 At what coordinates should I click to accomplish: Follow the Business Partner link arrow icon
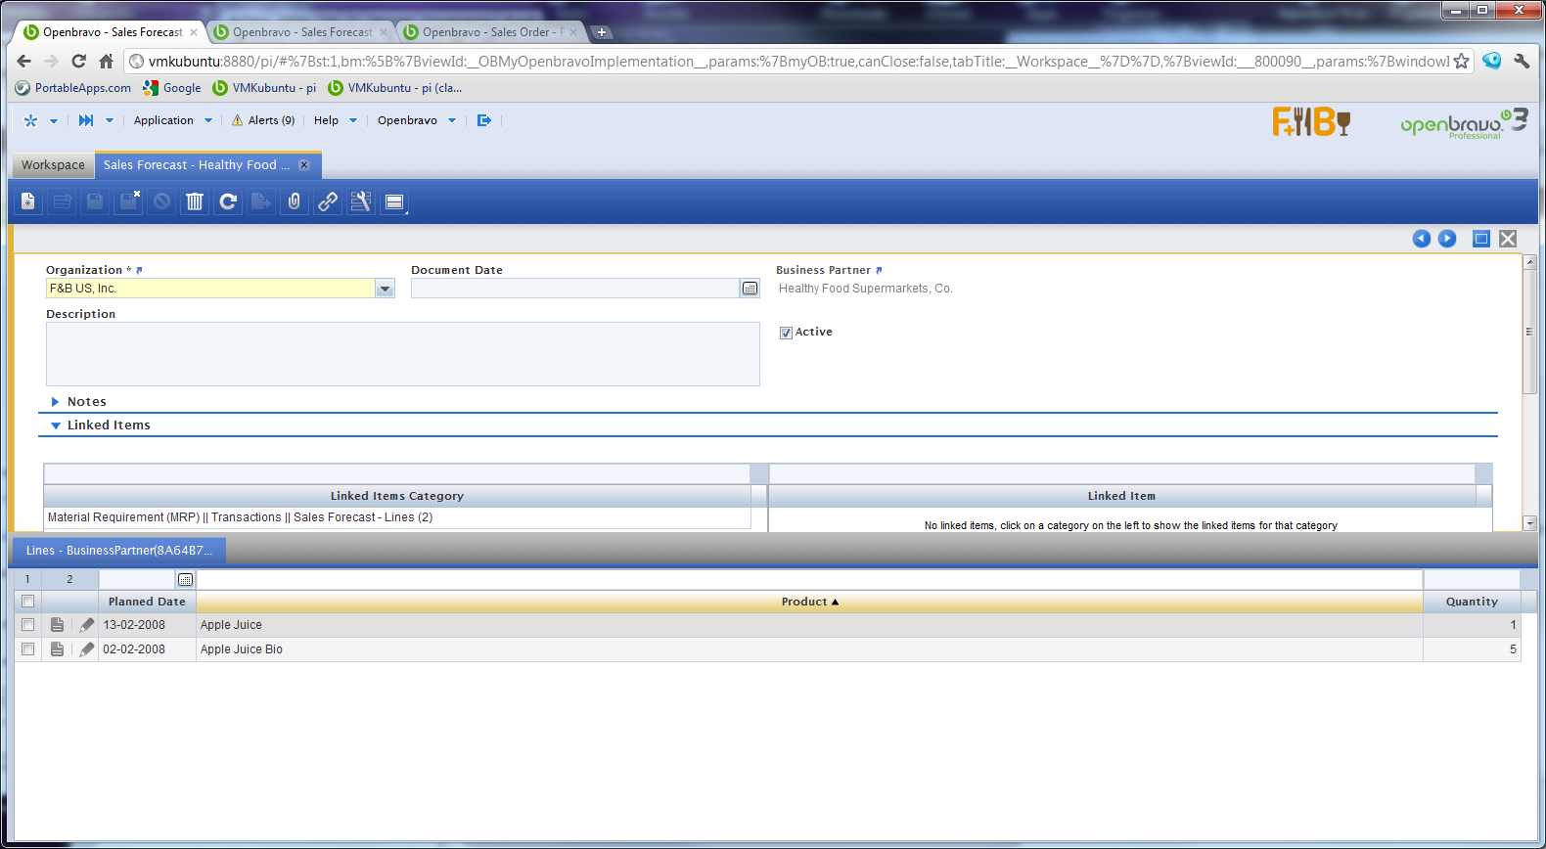[879, 270]
